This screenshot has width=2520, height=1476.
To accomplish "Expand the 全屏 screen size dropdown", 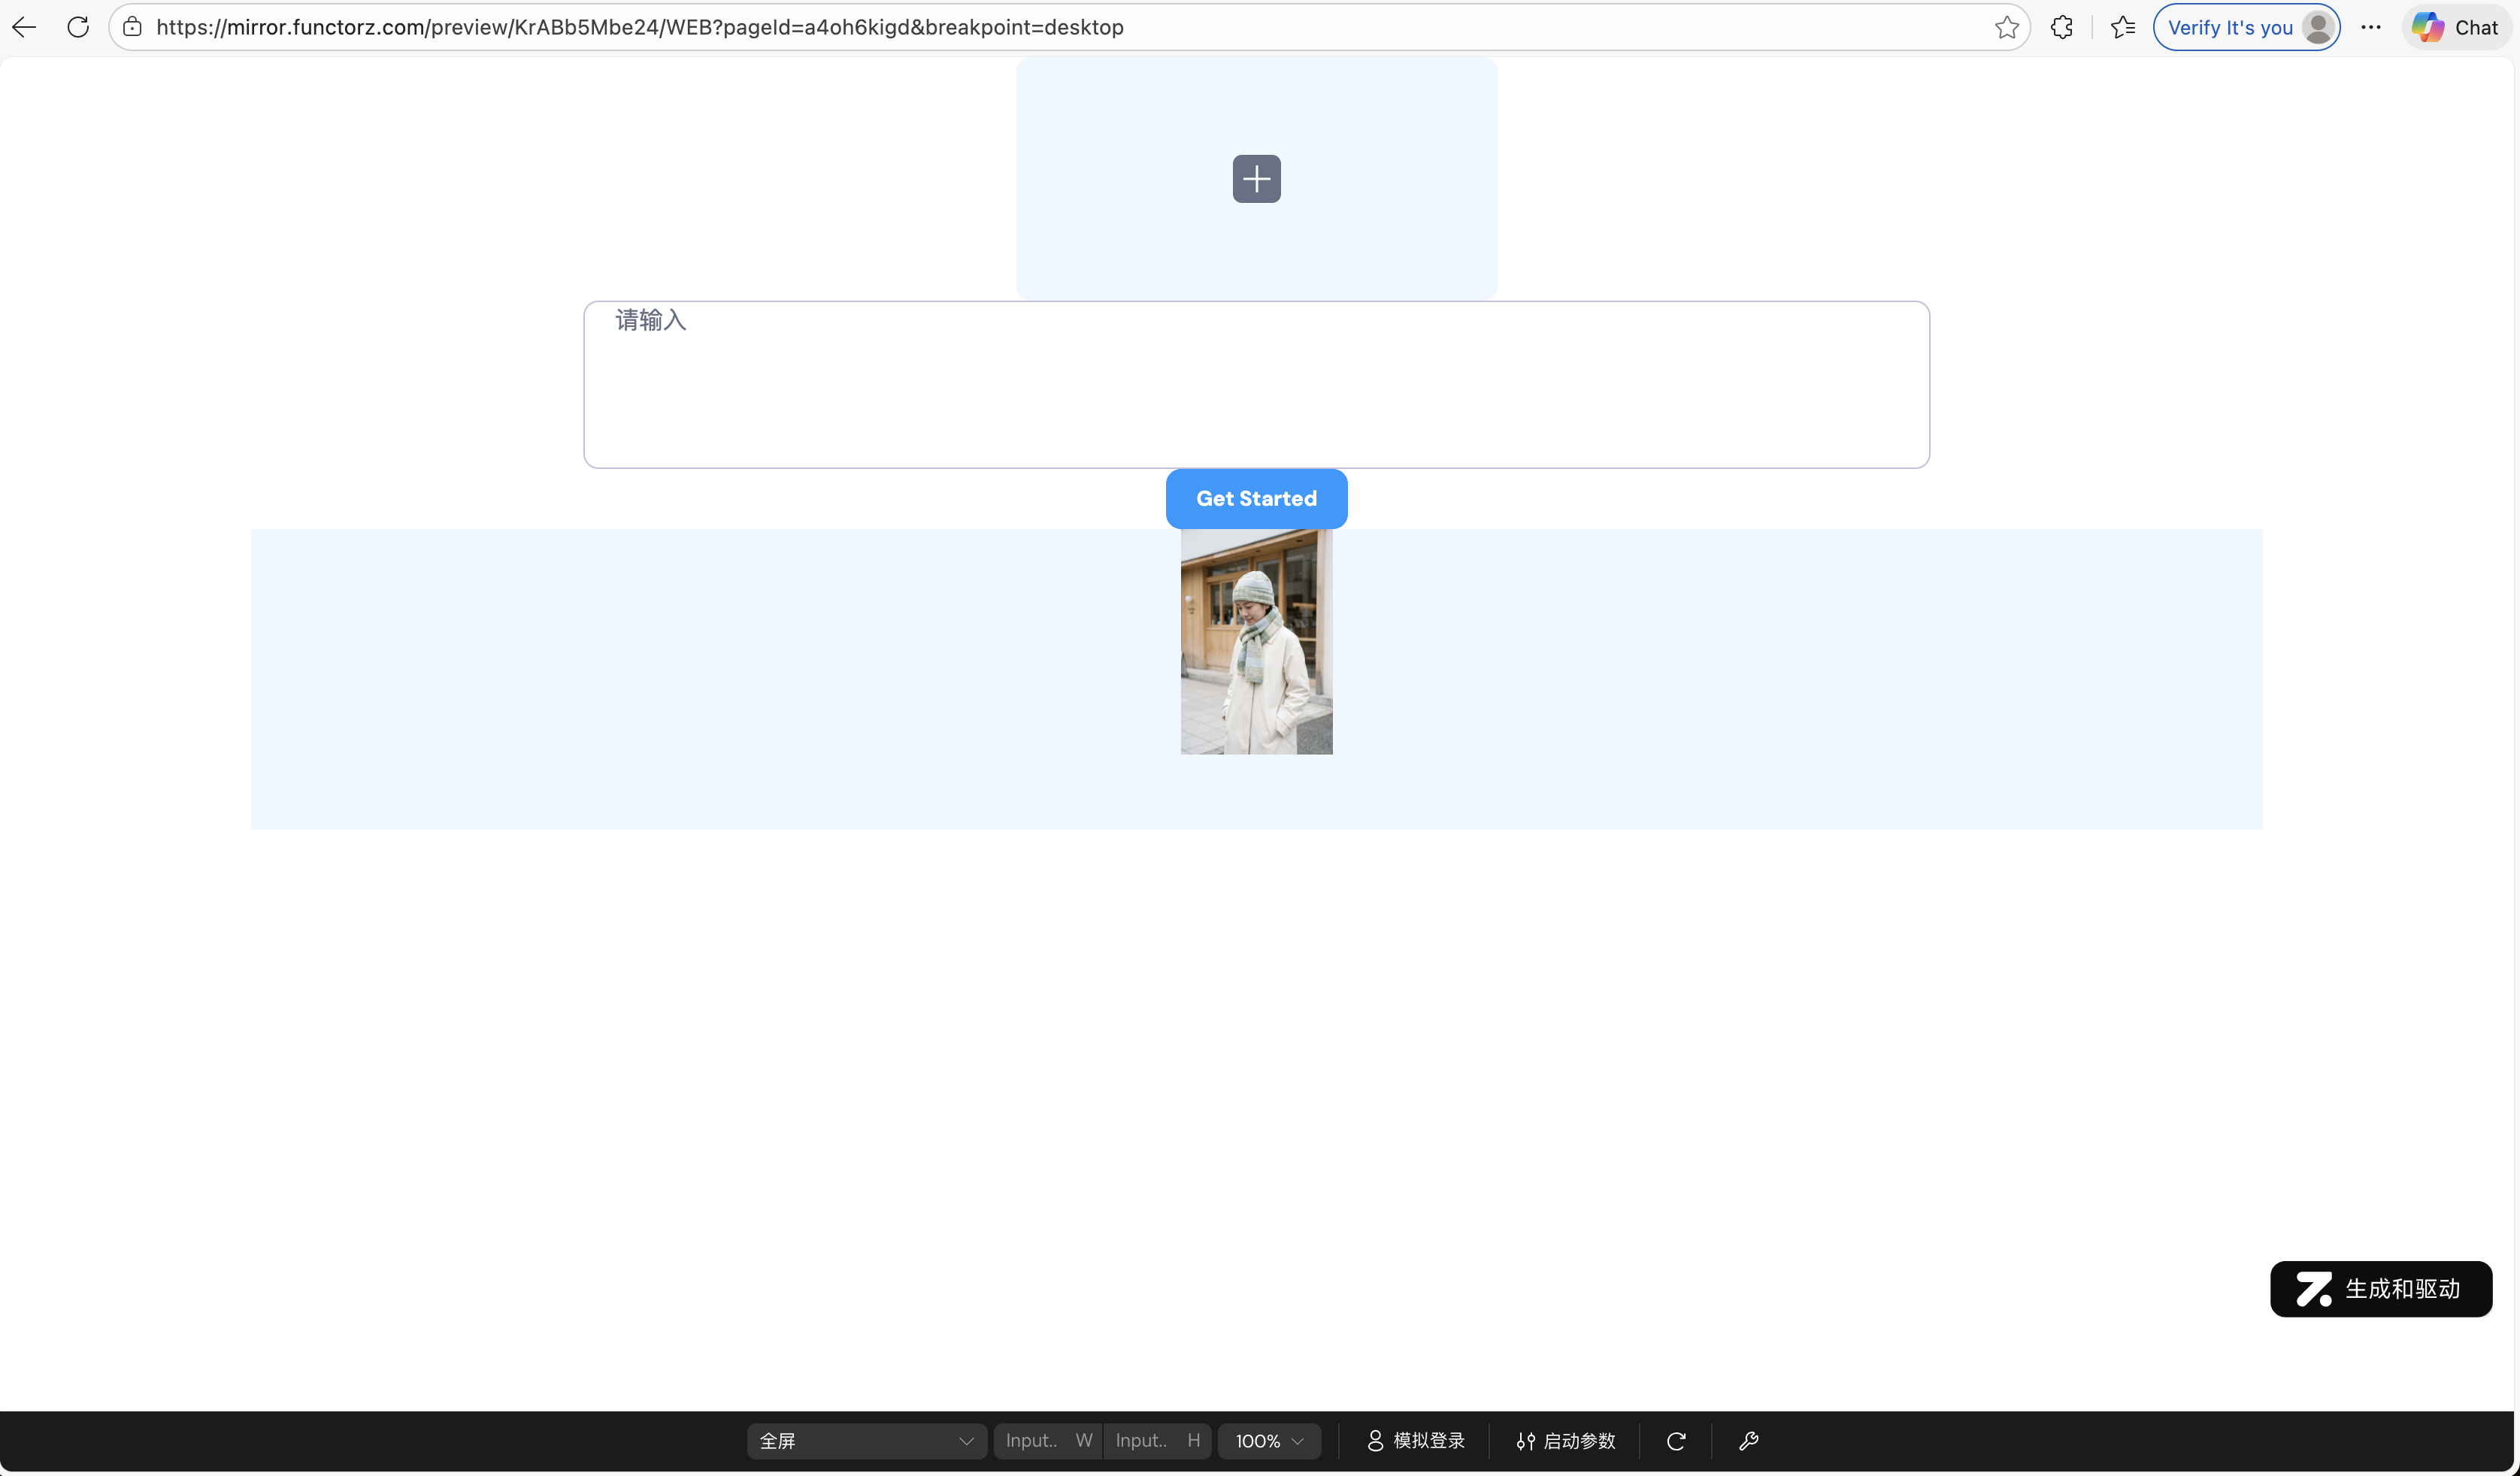I will pyautogui.click(x=865, y=1441).
